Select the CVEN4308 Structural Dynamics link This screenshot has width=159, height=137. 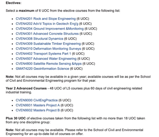[x=39, y=39]
